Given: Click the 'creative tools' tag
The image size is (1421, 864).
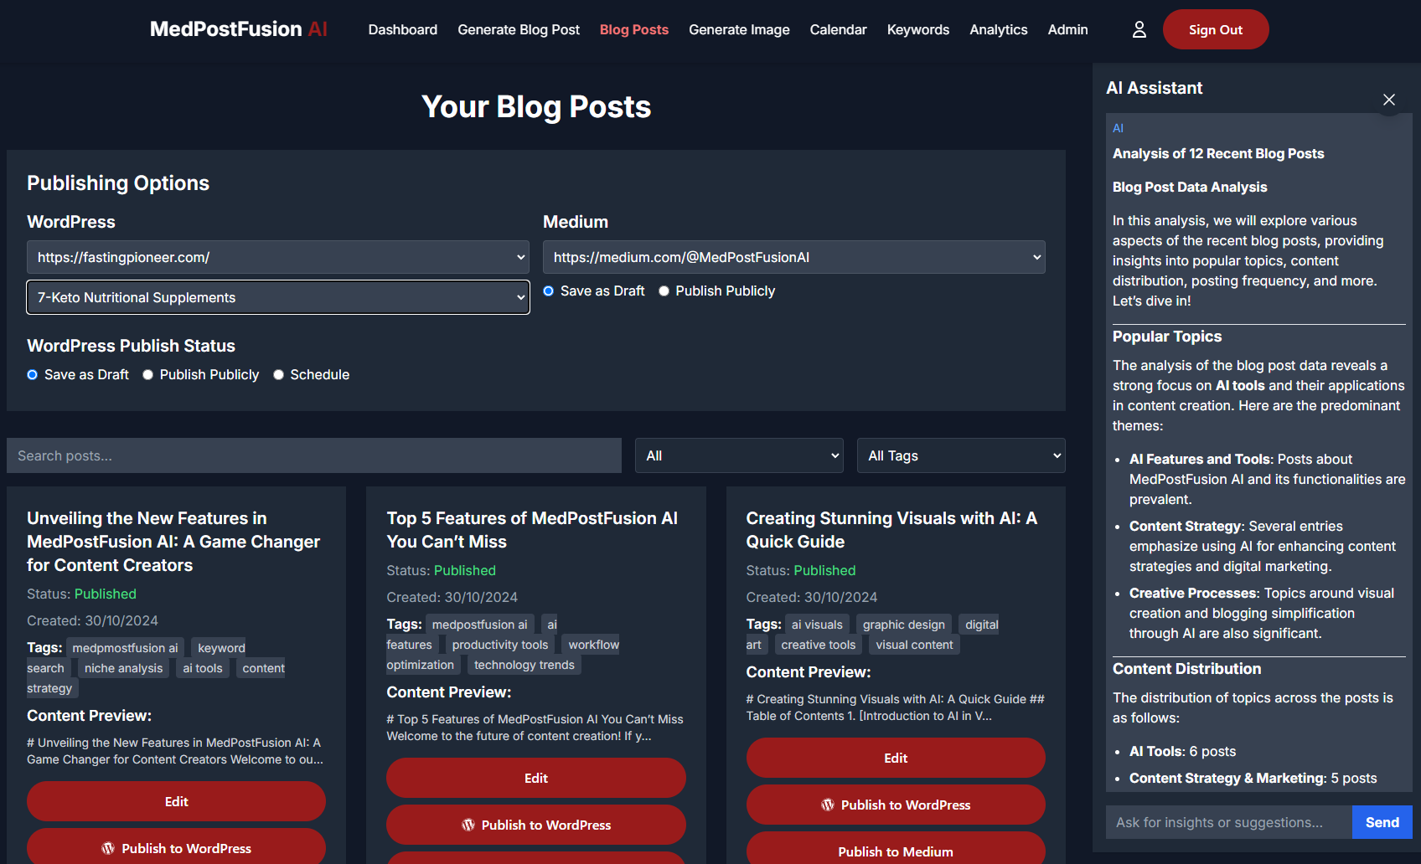Looking at the screenshot, I should [819, 645].
